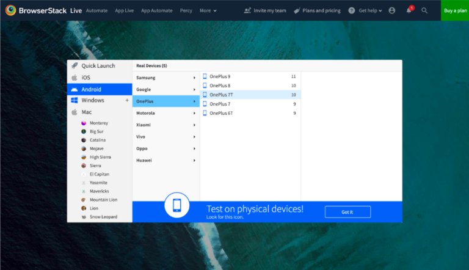The image size is (469, 270).
Task: Click the Windows logo icon
Action: pos(75,100)
